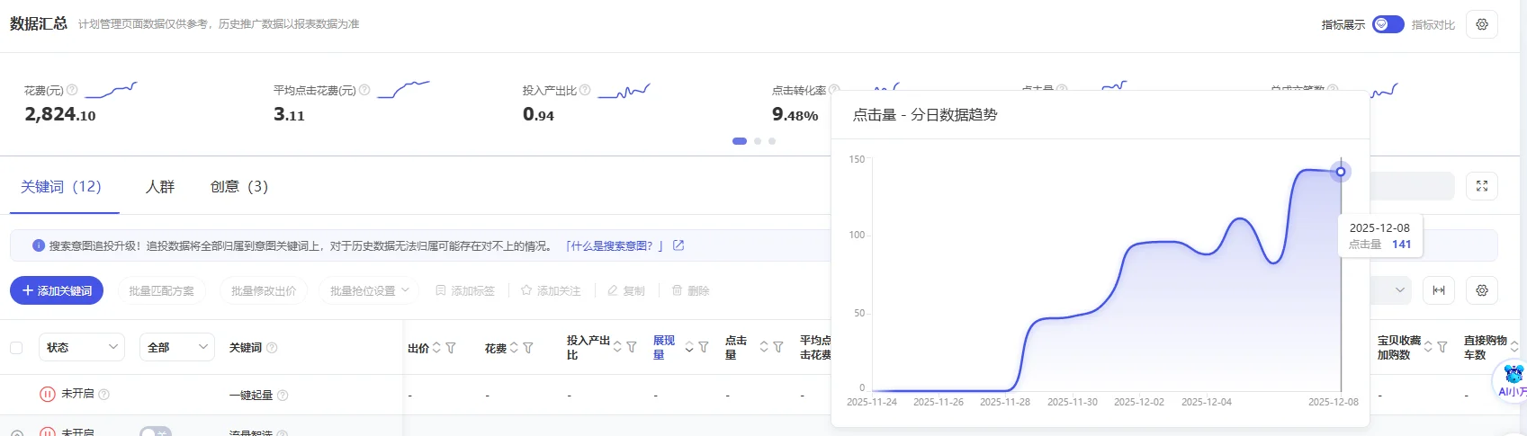Open the table column settings gear

click(1482, 289)
